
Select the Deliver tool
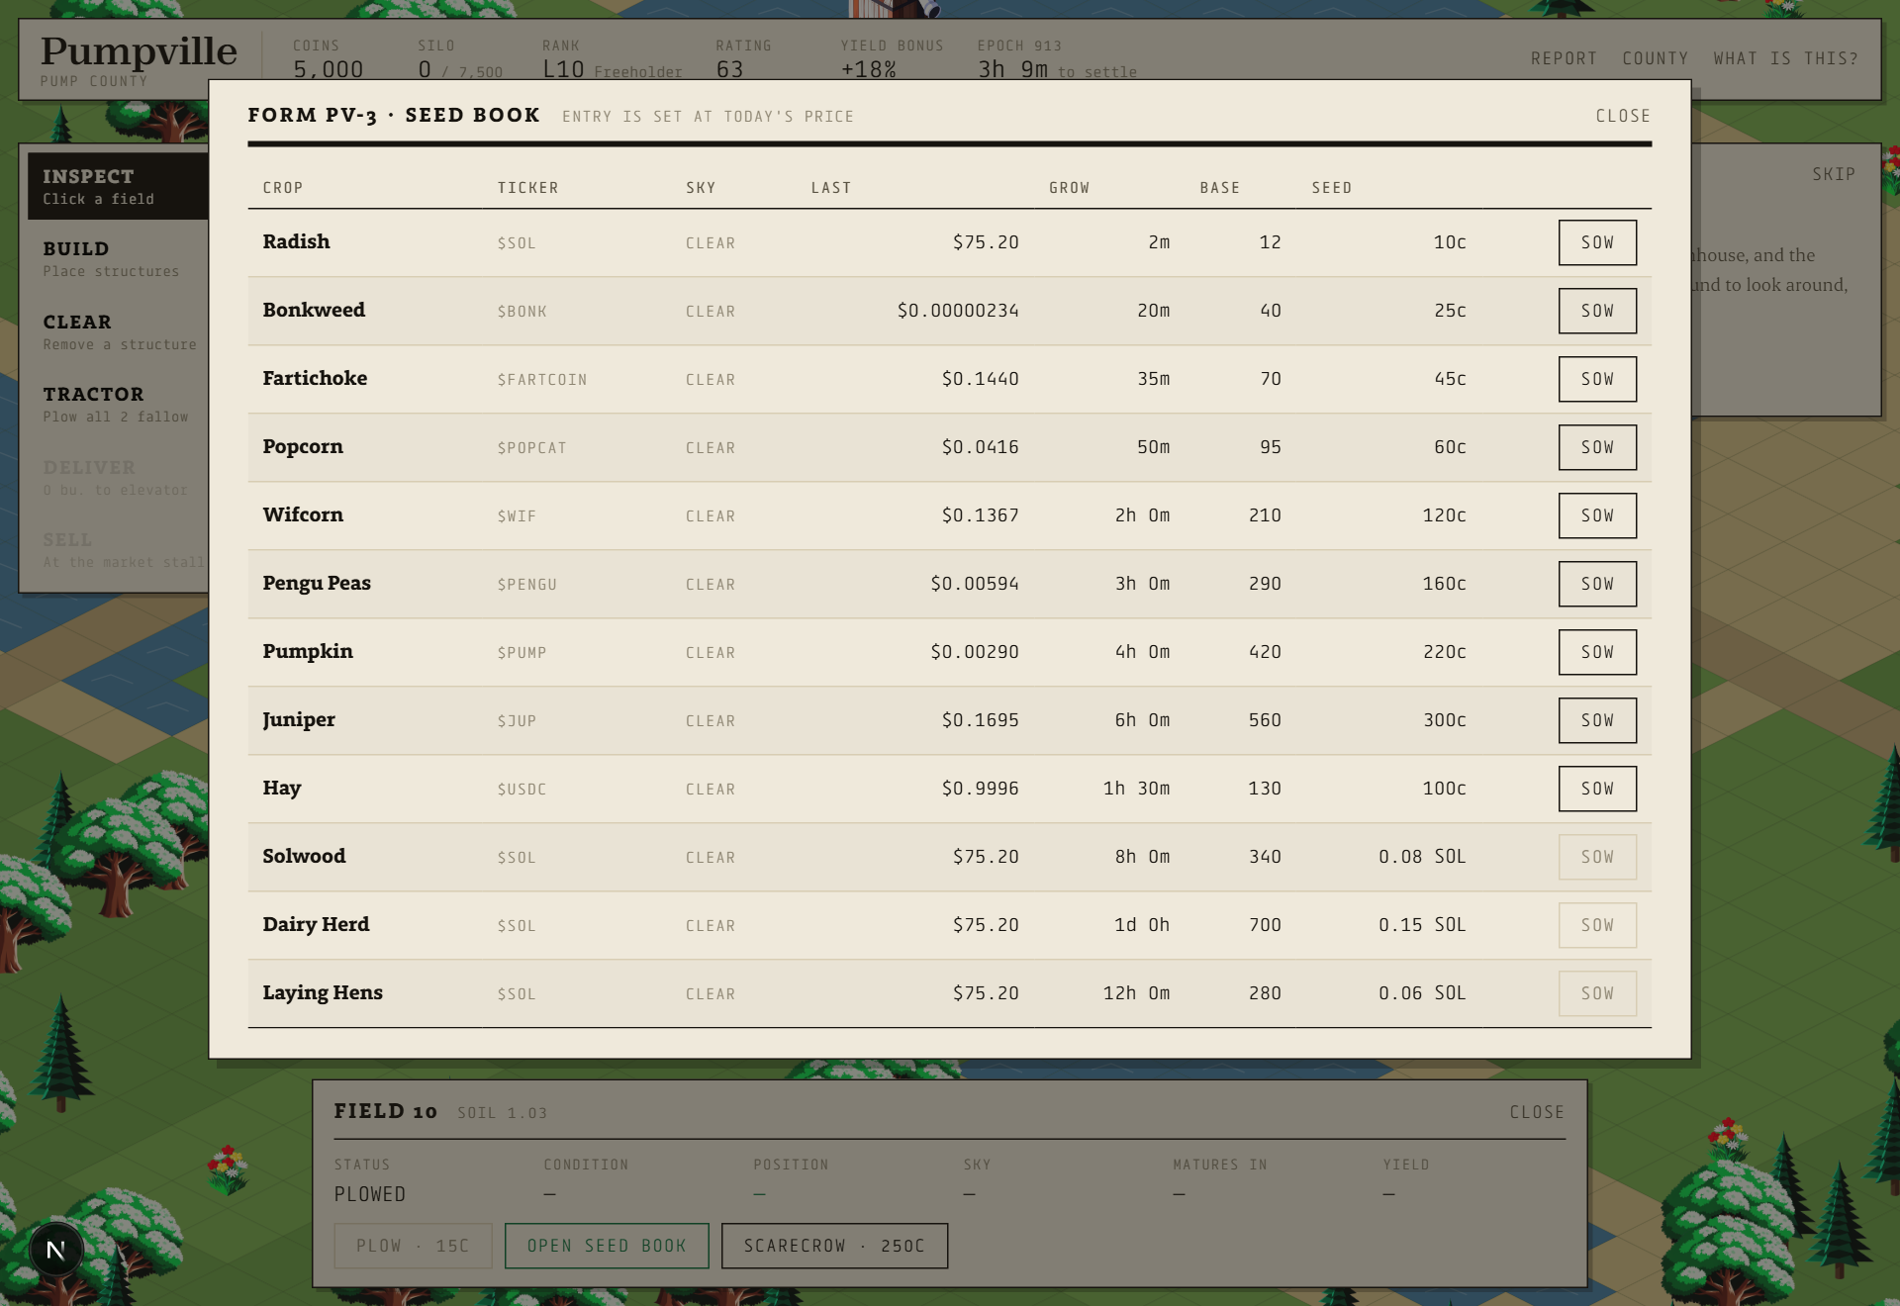[x=118, y=477]
